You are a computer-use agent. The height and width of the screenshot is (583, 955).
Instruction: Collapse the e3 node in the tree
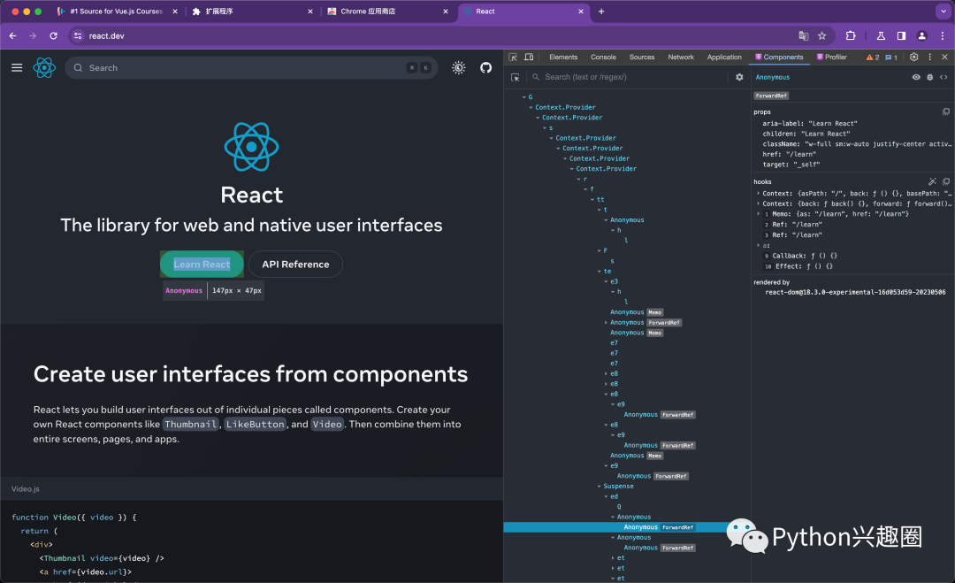pyautogui.click(x=606, y=281)
